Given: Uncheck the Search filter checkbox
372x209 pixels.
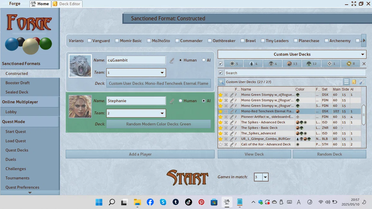Looking at the screenshot, I should click(x=221, y=73).
